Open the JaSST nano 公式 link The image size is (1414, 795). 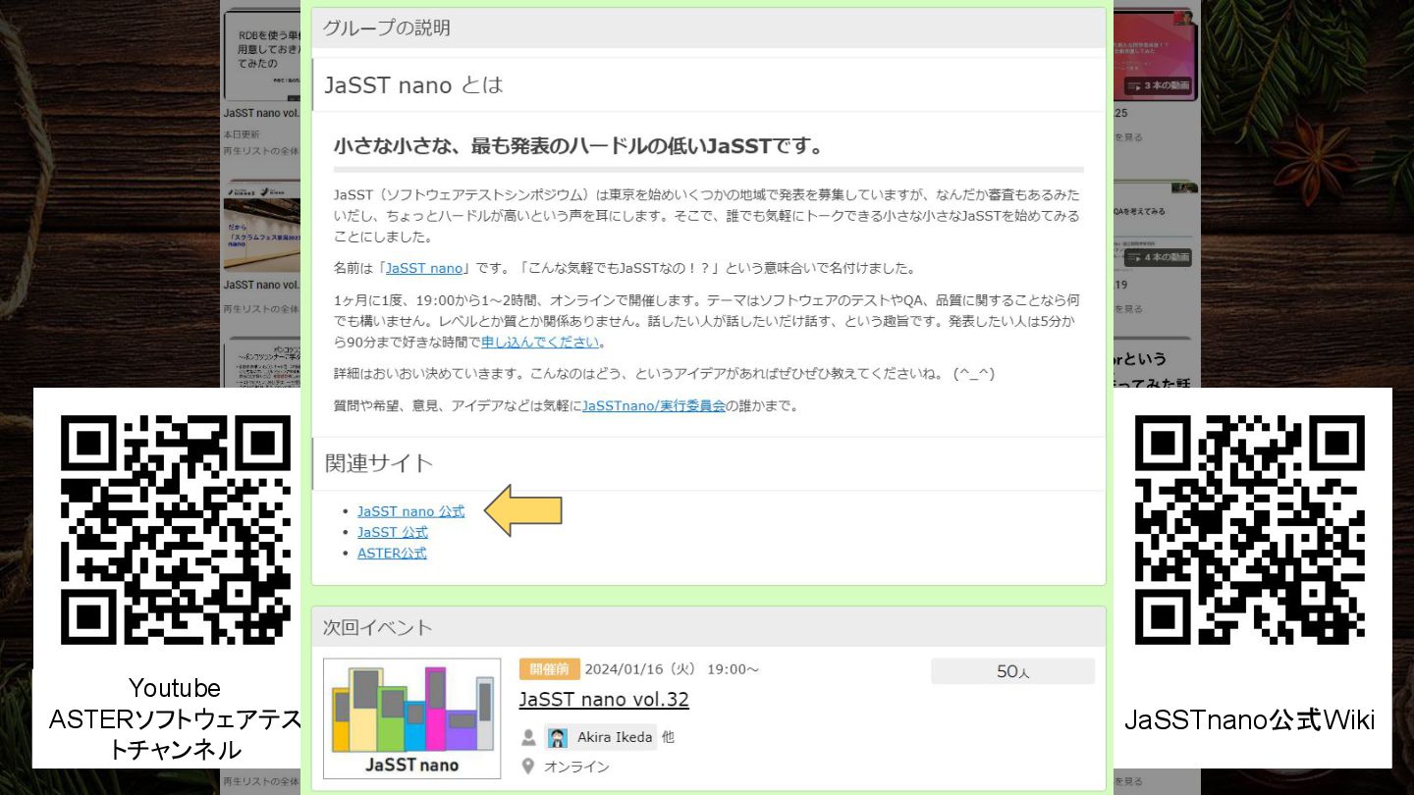(x=410, y=511)
